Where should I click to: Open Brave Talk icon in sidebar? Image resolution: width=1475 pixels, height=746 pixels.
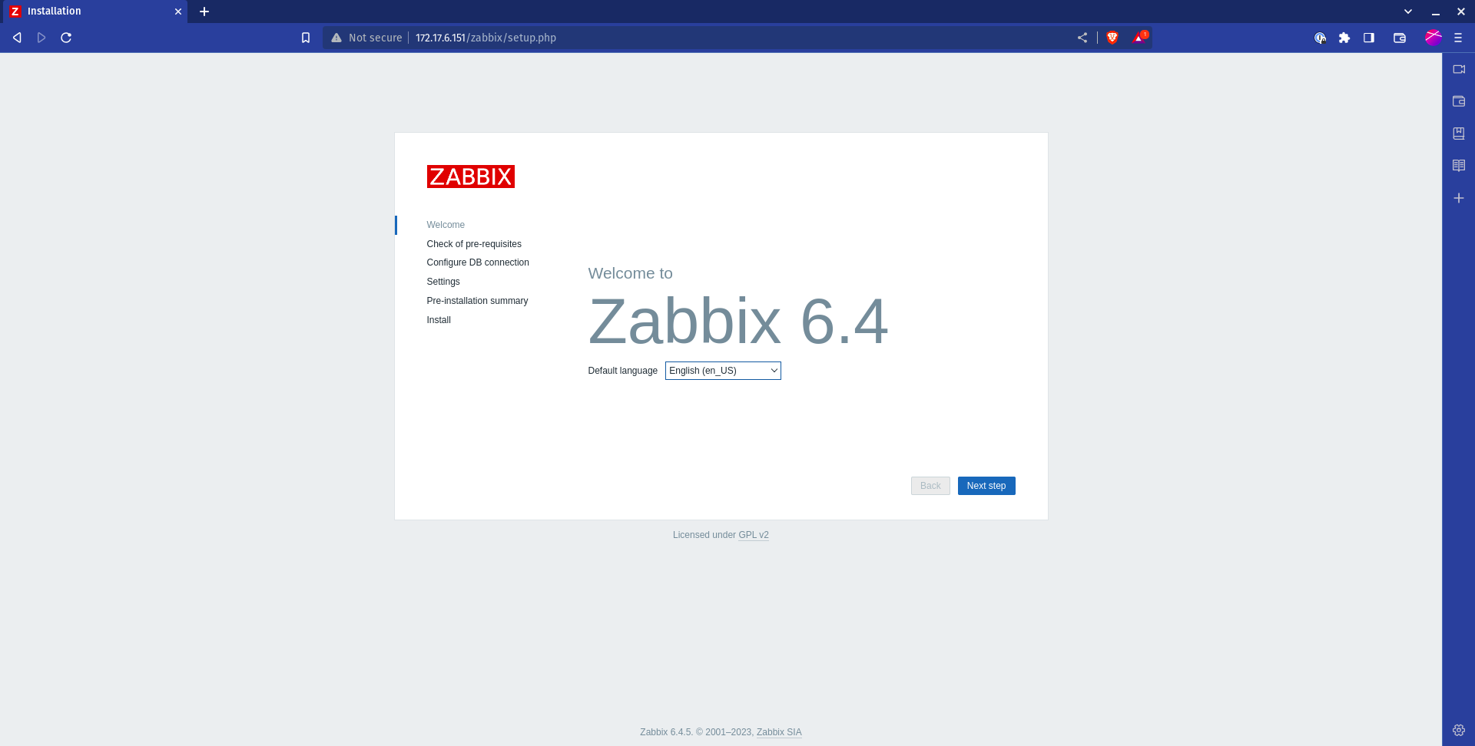[1459, 69]
